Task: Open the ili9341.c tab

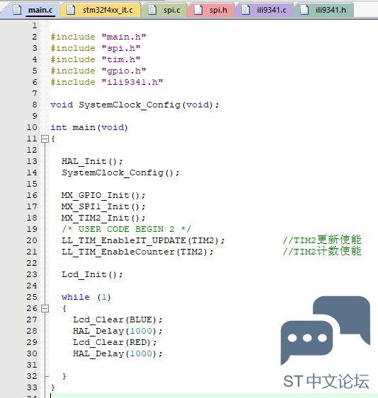Action: click(264, 10)
